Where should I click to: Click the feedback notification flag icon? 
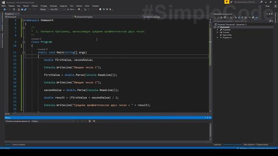pos(227,2)
